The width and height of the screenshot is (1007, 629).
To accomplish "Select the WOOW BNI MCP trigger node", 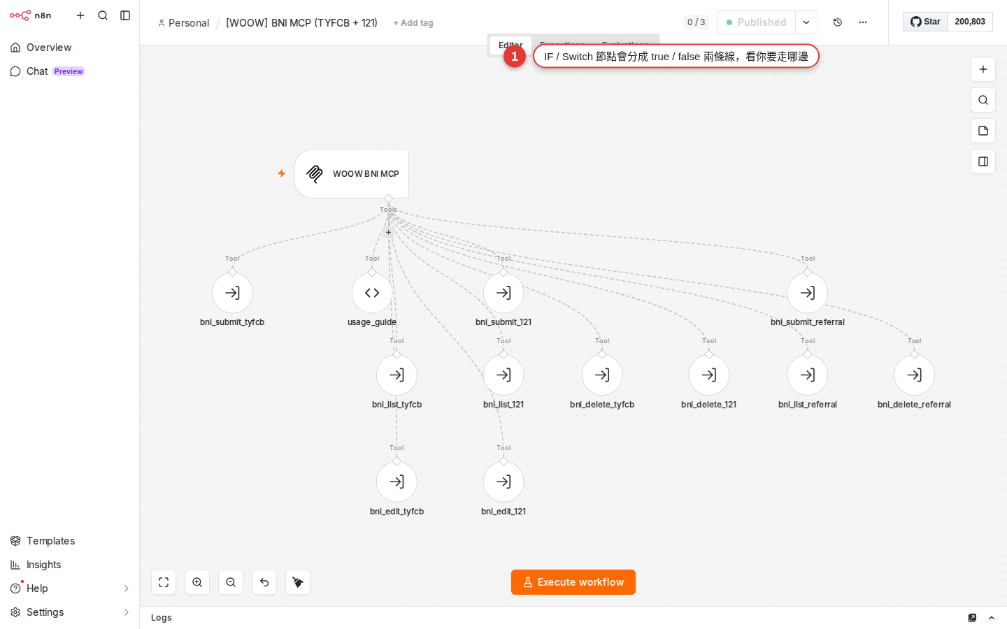I will (352, 174).
